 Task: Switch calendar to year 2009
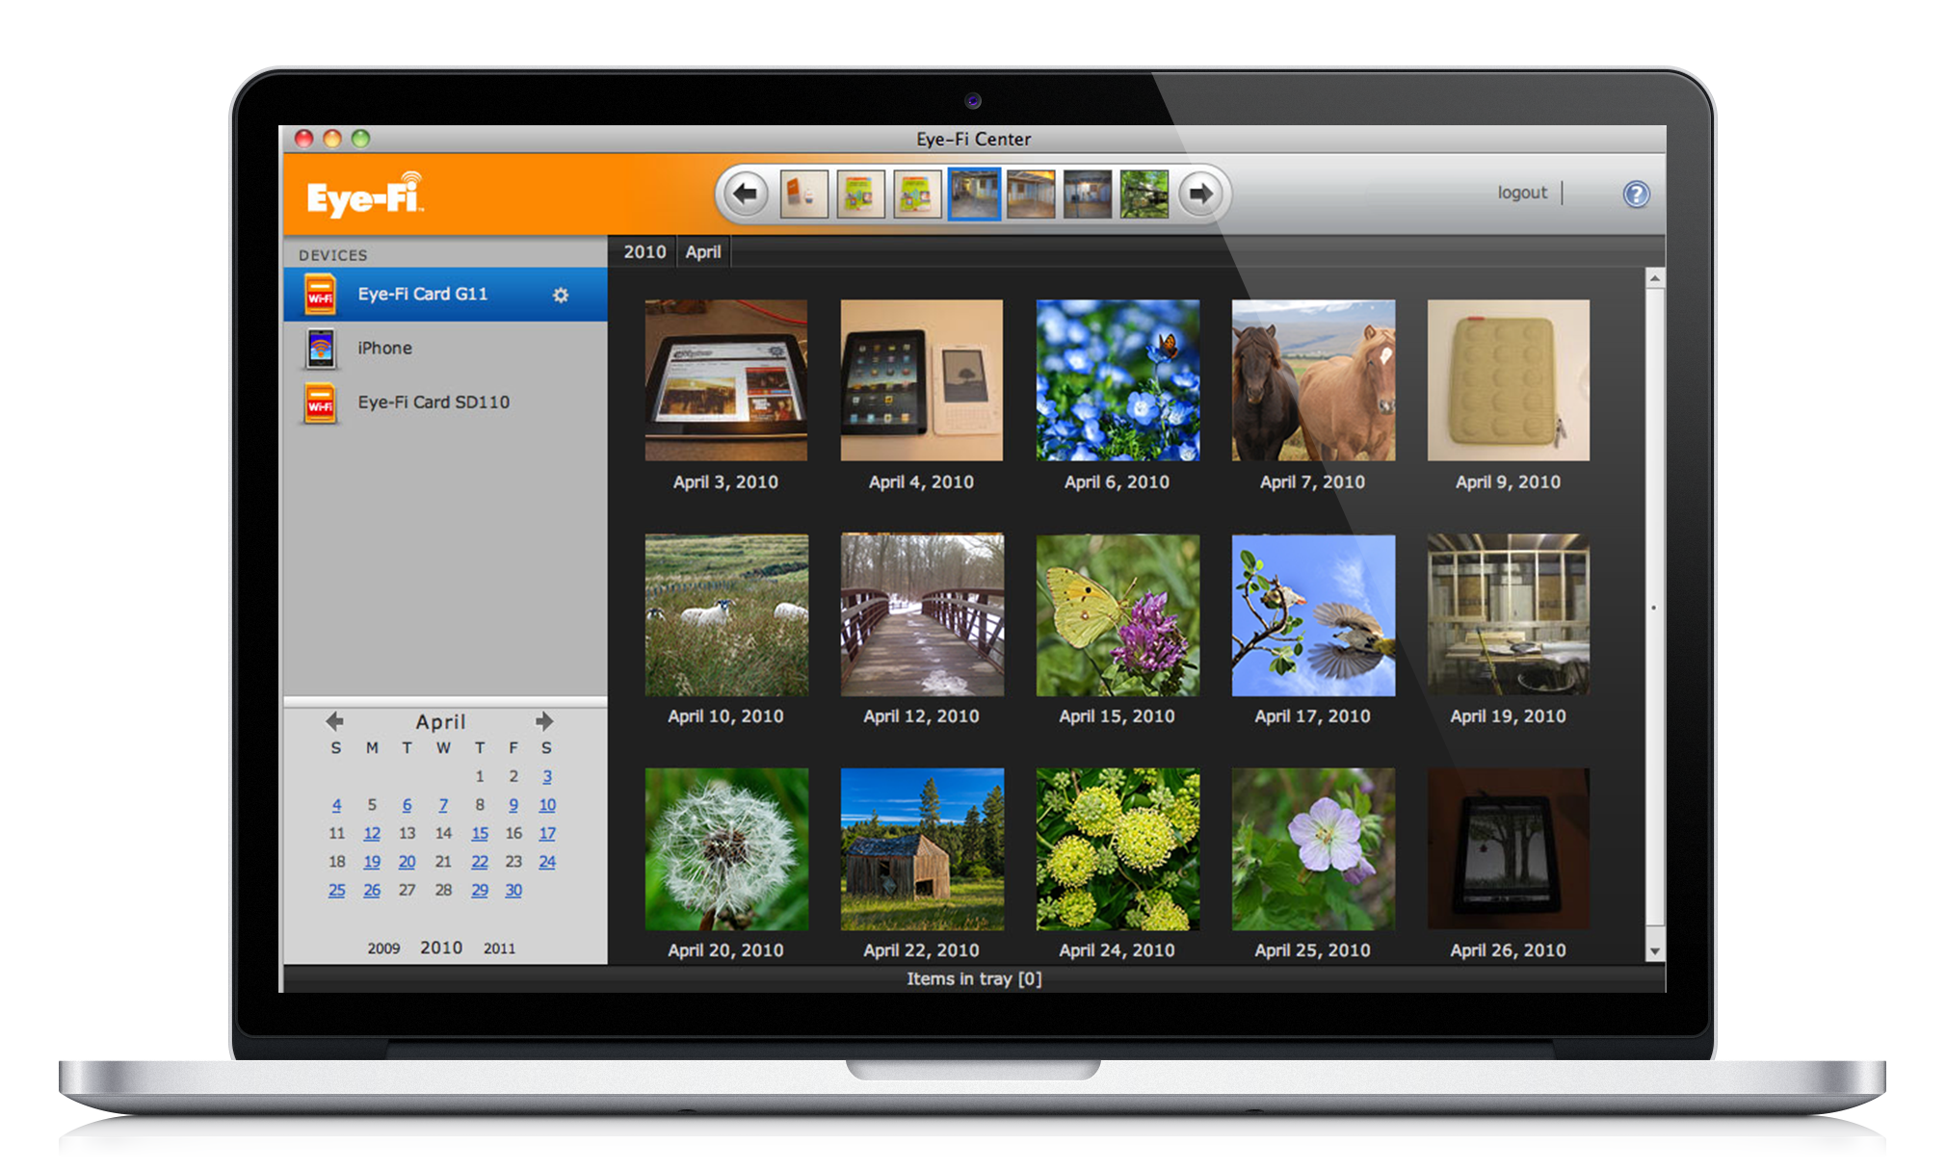pos(383,949)
